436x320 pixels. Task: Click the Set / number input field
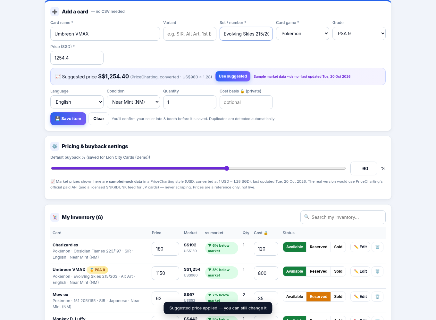(x=246, y=34)
